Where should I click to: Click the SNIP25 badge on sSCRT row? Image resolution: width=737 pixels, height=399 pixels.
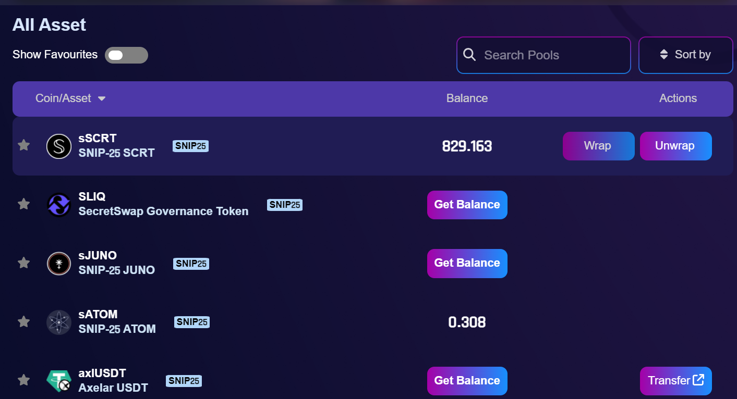coord(191,146)
